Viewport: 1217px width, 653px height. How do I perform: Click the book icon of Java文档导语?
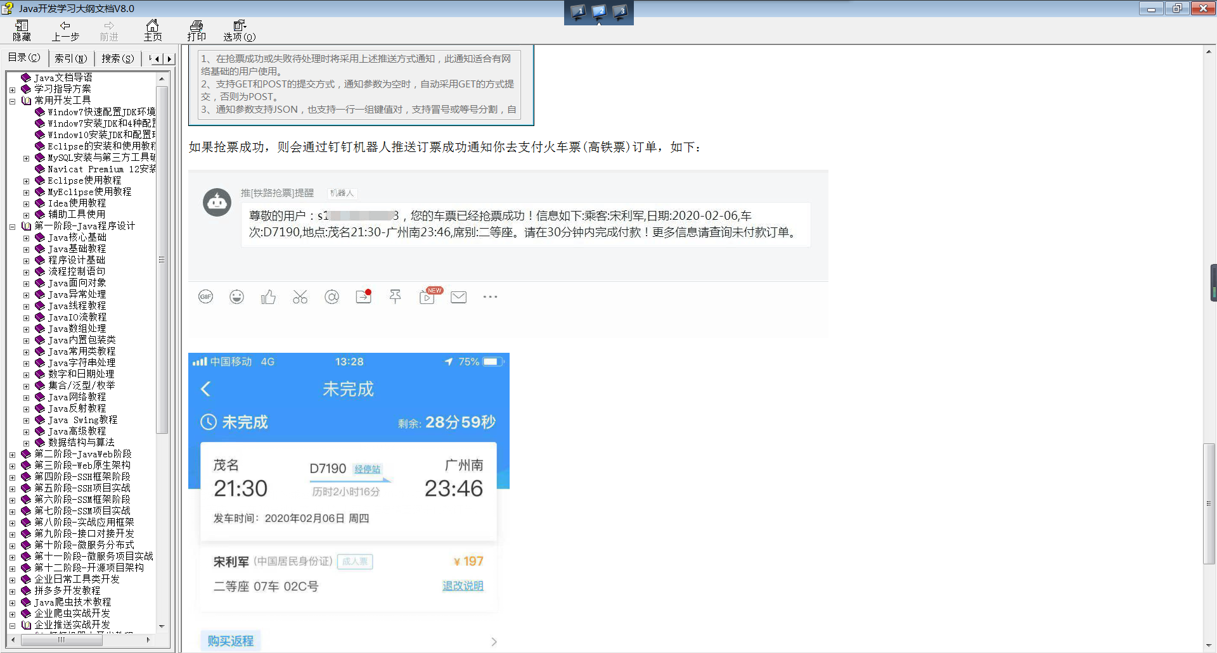point(26,77)
